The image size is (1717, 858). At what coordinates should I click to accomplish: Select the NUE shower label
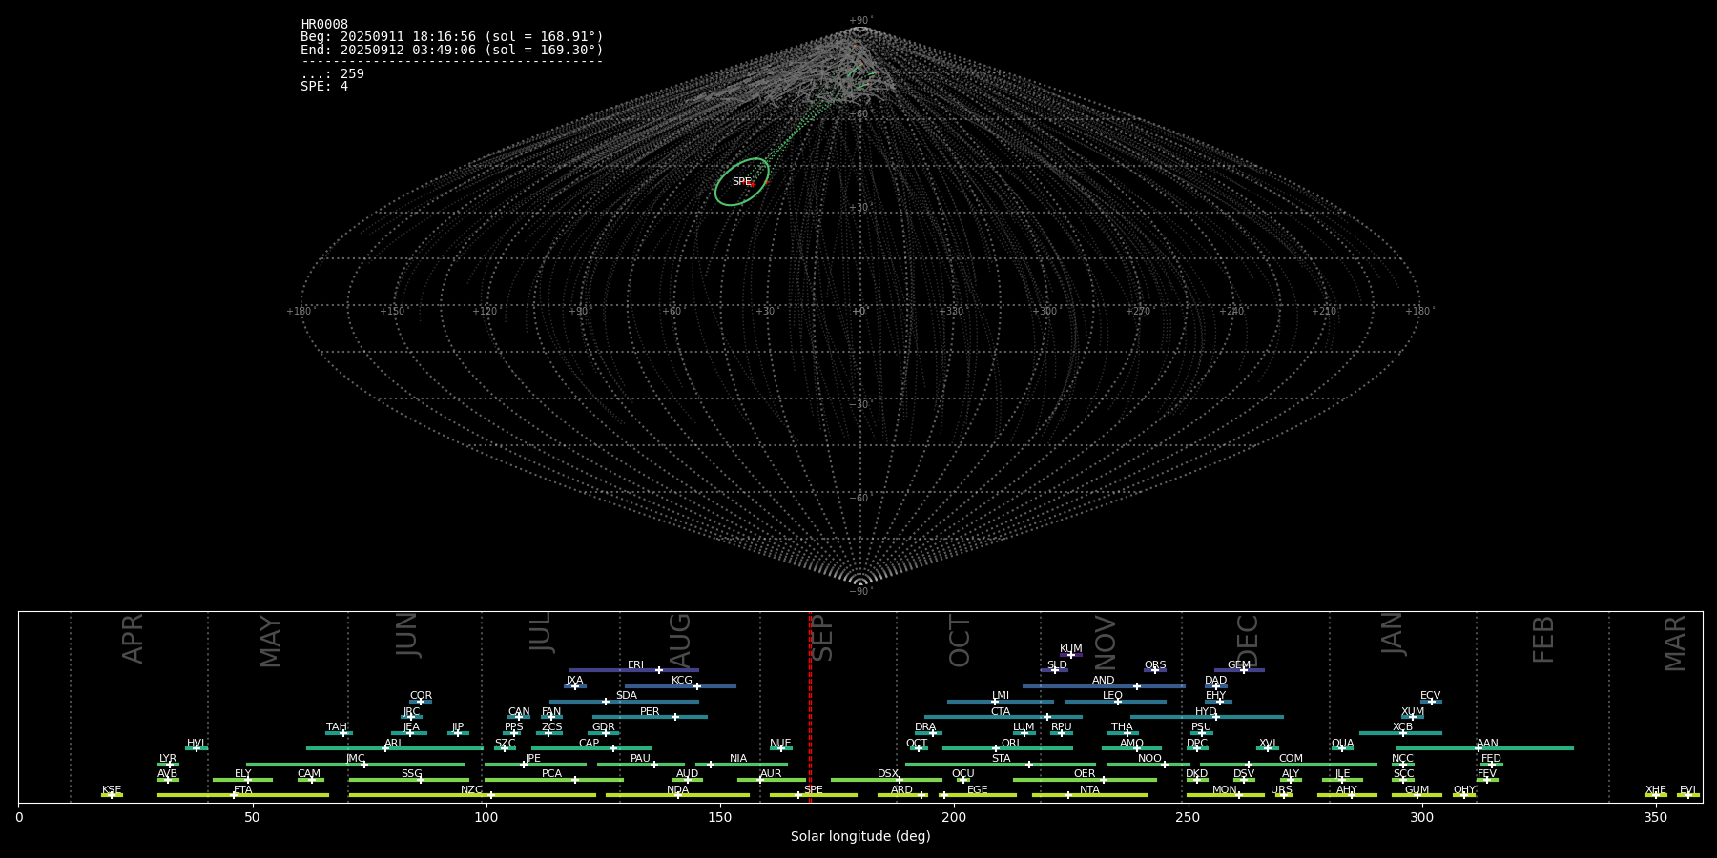click(780, 744)
